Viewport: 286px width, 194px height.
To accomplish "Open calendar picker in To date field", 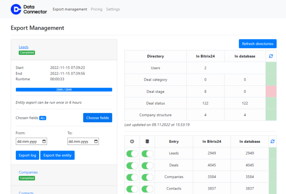I will pos(96,142).
